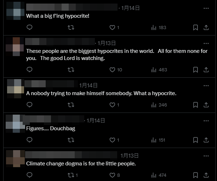Bookmark the 'Figures.... Douchbag' tweet

[x=195, y=140]
